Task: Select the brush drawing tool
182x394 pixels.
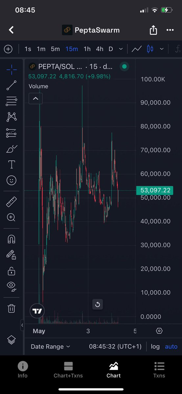Action: pos(11,149)
